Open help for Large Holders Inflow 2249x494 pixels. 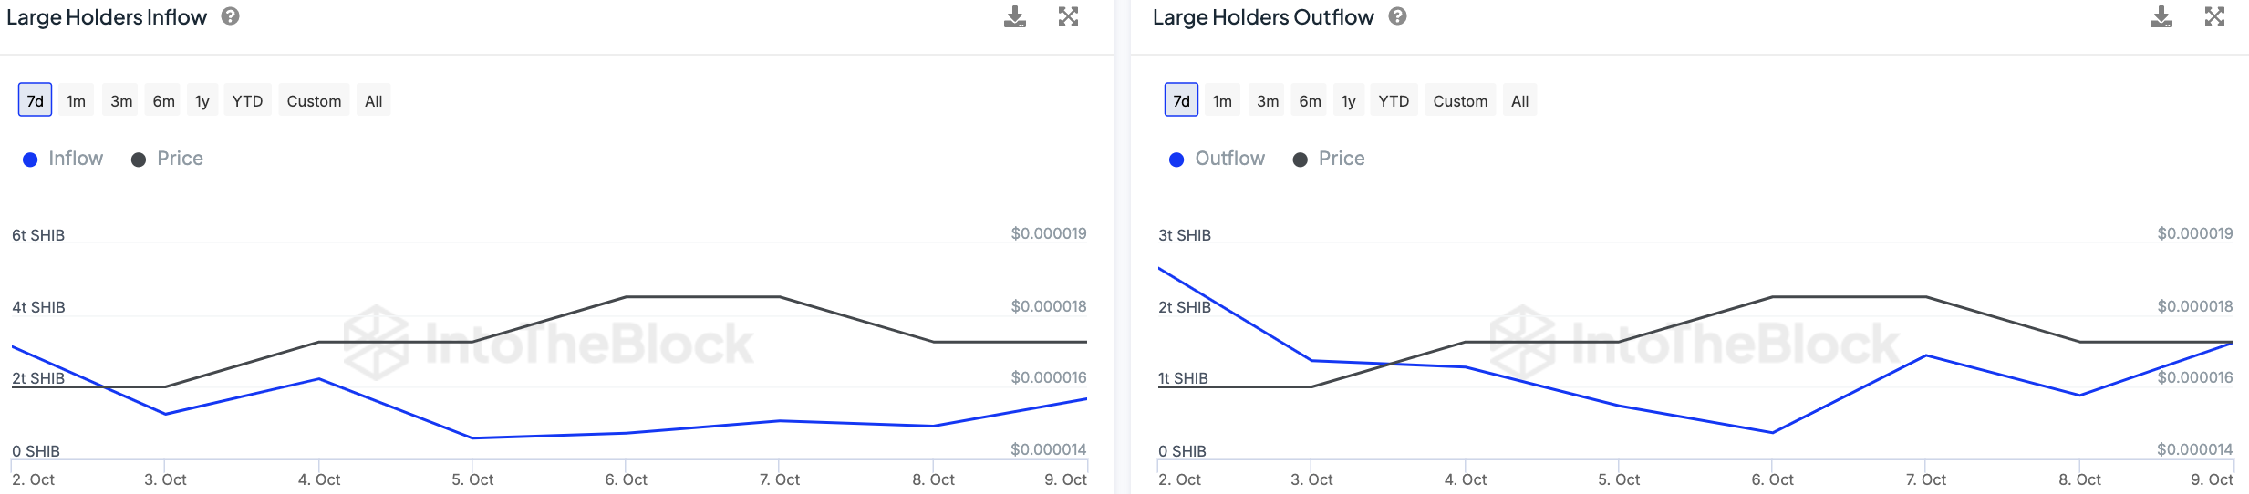click(231, 16)
